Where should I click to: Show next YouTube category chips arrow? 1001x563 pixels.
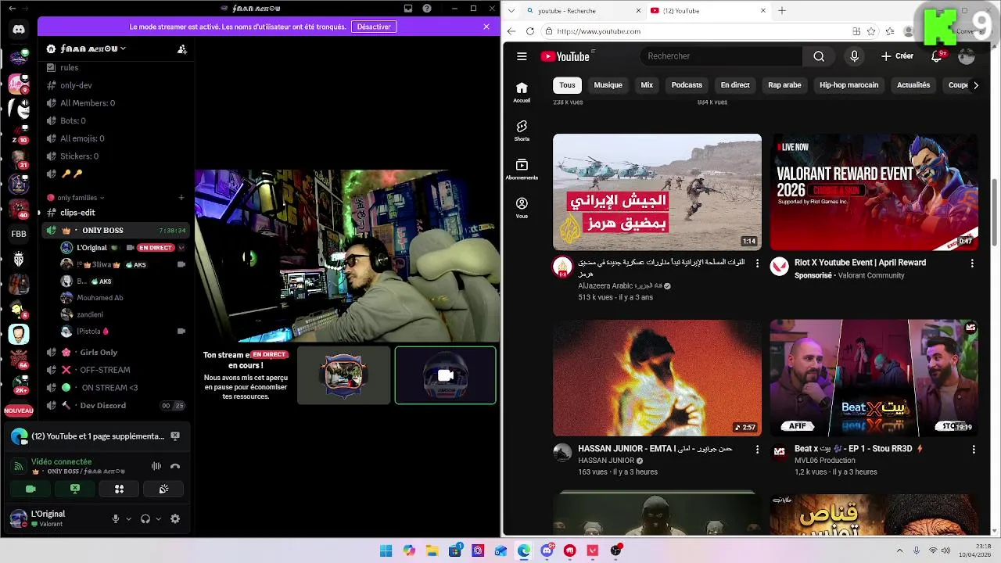pyautogui.click(x=975, y=85)
